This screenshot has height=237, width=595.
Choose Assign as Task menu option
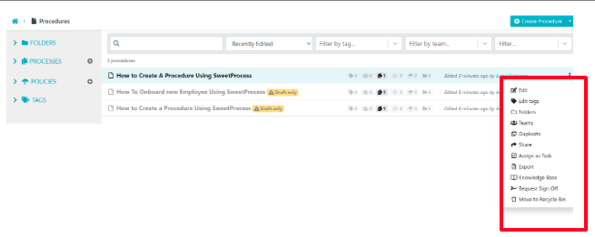(534, 156)
